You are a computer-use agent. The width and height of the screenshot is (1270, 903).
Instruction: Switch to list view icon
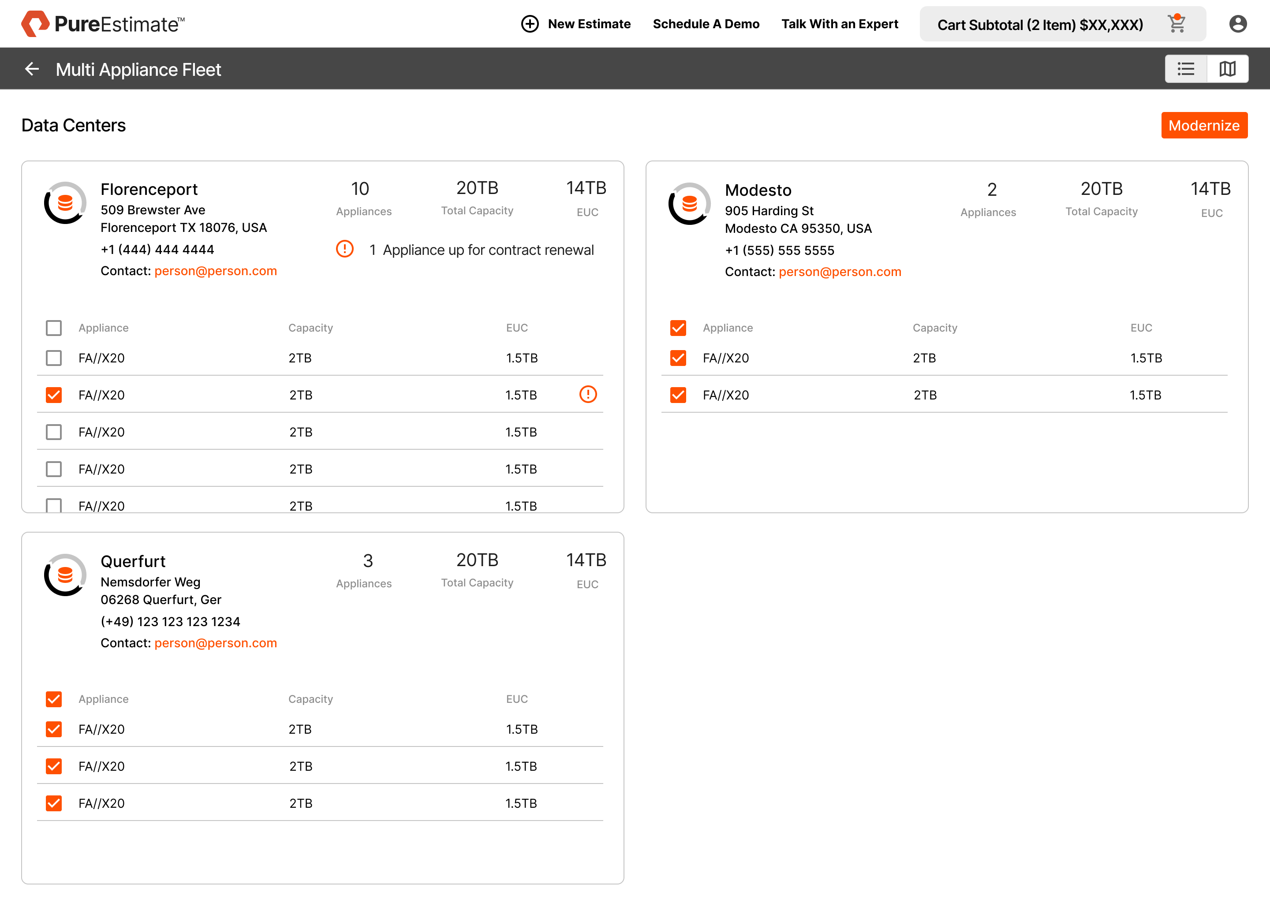pyautogui.click(x=1185, y=69)
